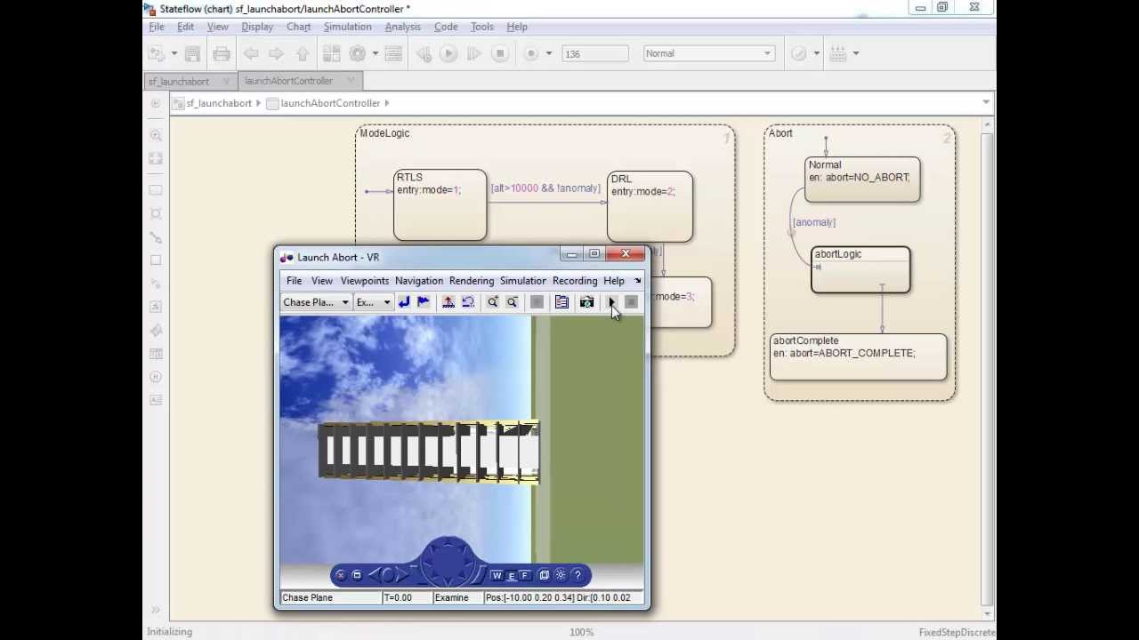Zoom out the VR view
Screen dimensions: 1139x640
click(512, 302)
